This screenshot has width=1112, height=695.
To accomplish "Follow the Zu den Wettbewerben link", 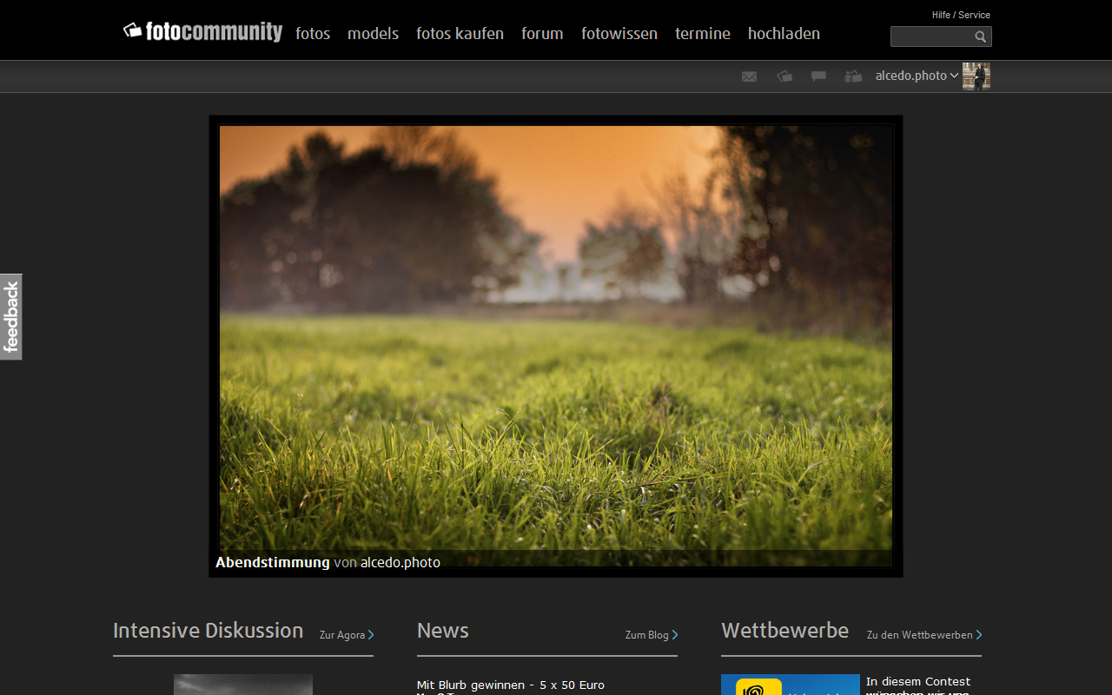I will [x=924, y=635].
